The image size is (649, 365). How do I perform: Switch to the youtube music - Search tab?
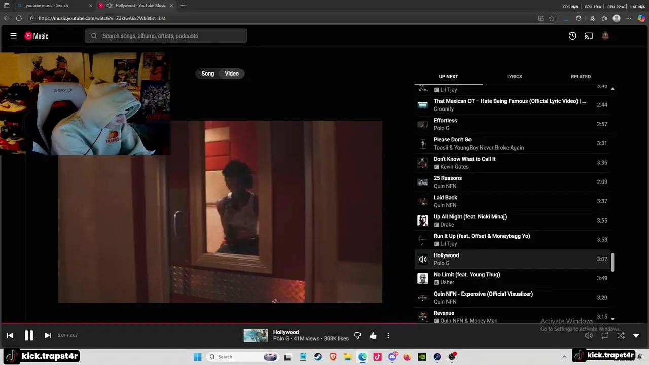[53, 6]
